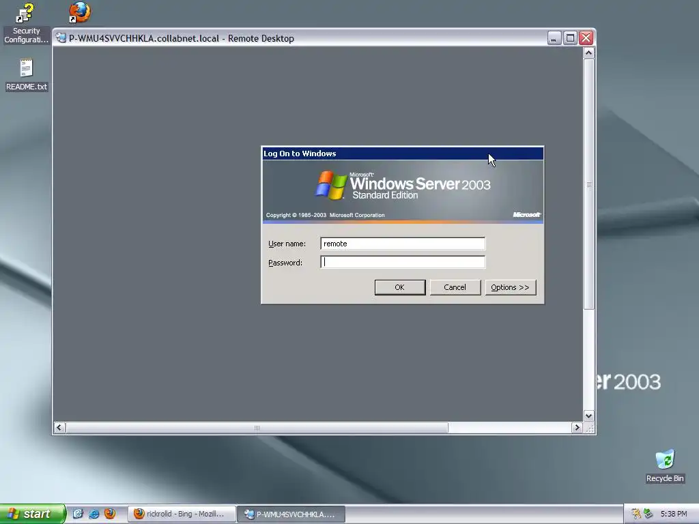Click the Remote Desktop window title text

[x=182, y=38]
